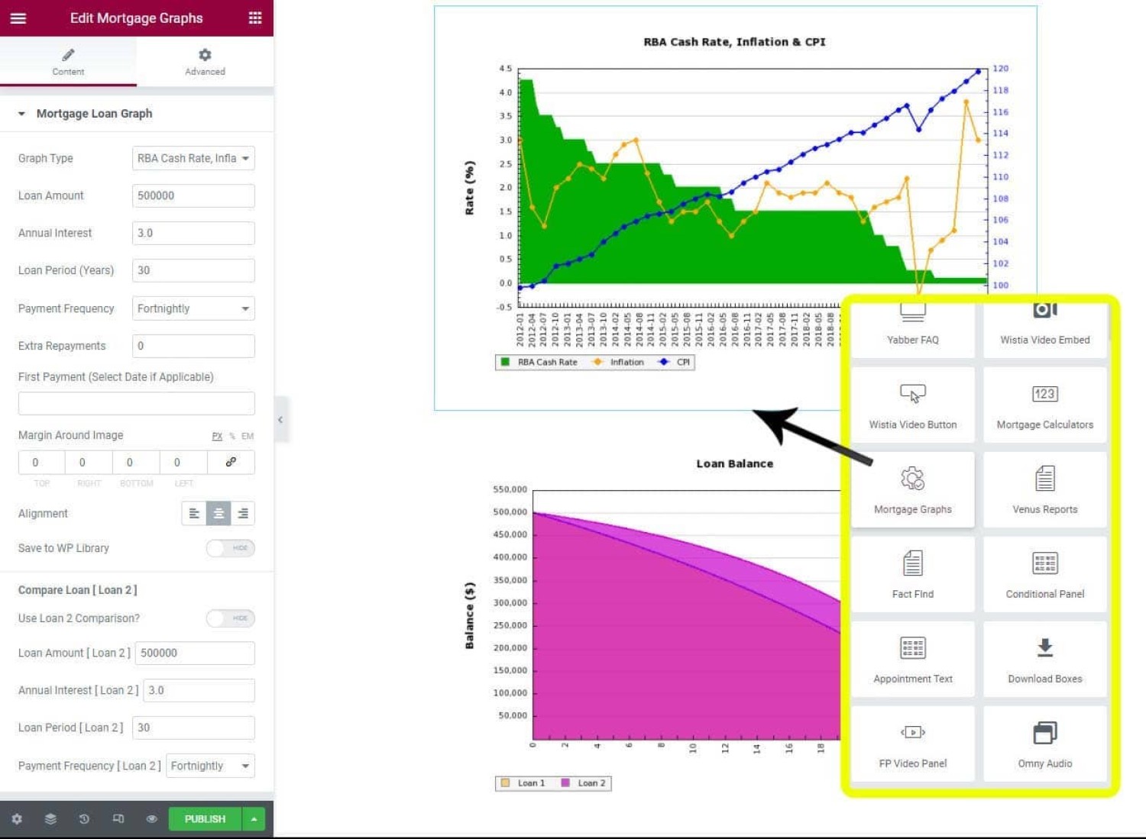
Task: Open the widgets grid icon in header
Action: pos(255,18)
